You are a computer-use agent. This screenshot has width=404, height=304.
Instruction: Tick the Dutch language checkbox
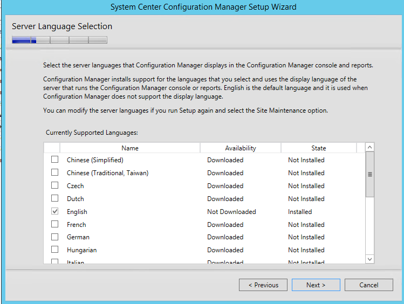pos(54,198)
